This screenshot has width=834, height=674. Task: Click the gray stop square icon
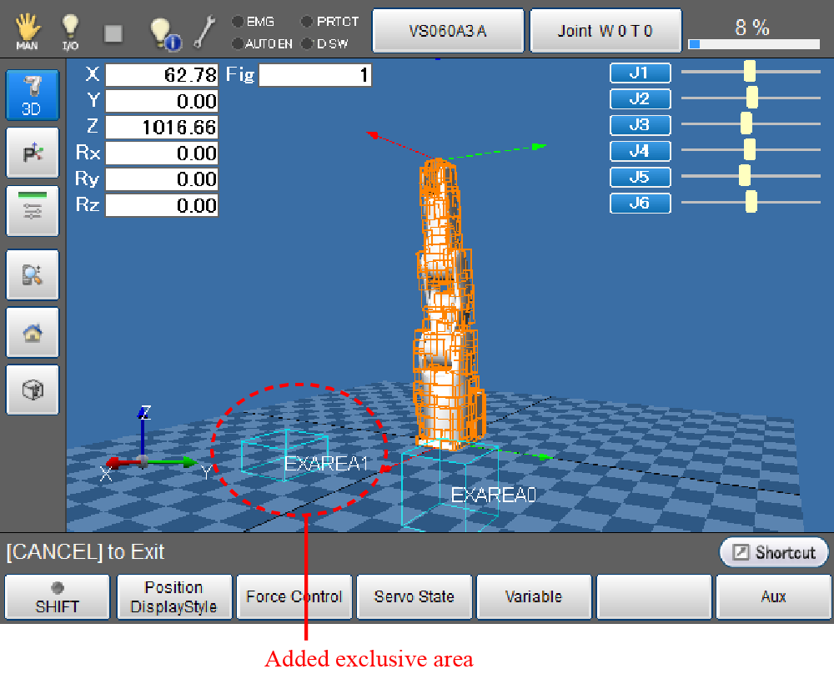coord(113,33)
